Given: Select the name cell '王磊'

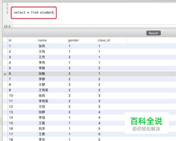Looking at the screenshot, I should pyautogui.click(x=42, y=123).
